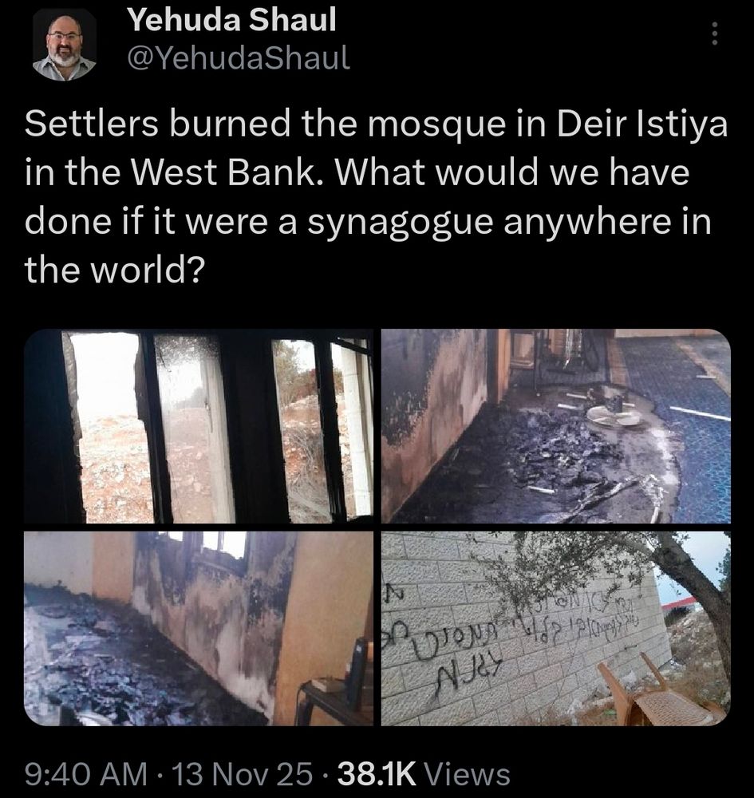
Task: Click the 9:40 AM timestamp
Action: click(86, 774)
